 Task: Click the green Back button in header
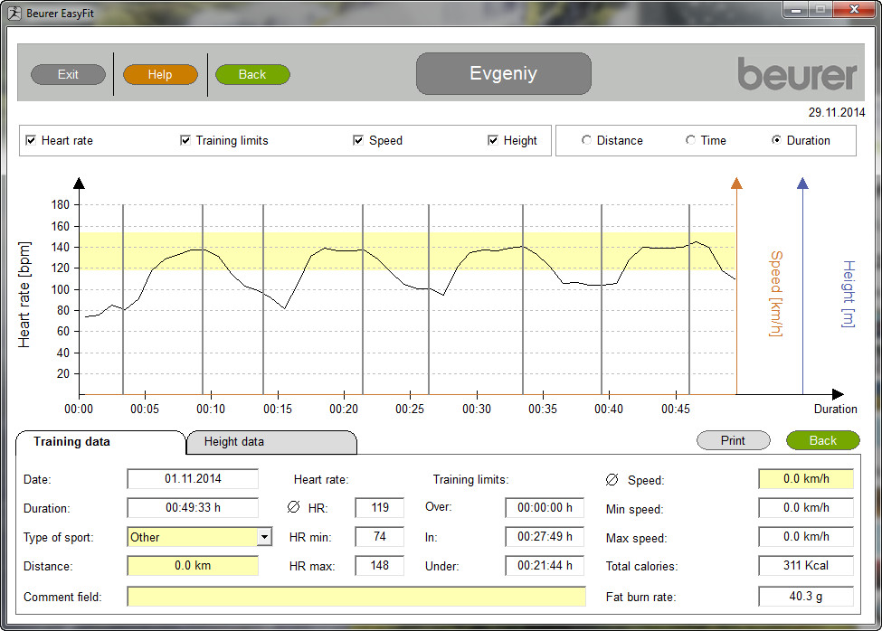[252, 75]
